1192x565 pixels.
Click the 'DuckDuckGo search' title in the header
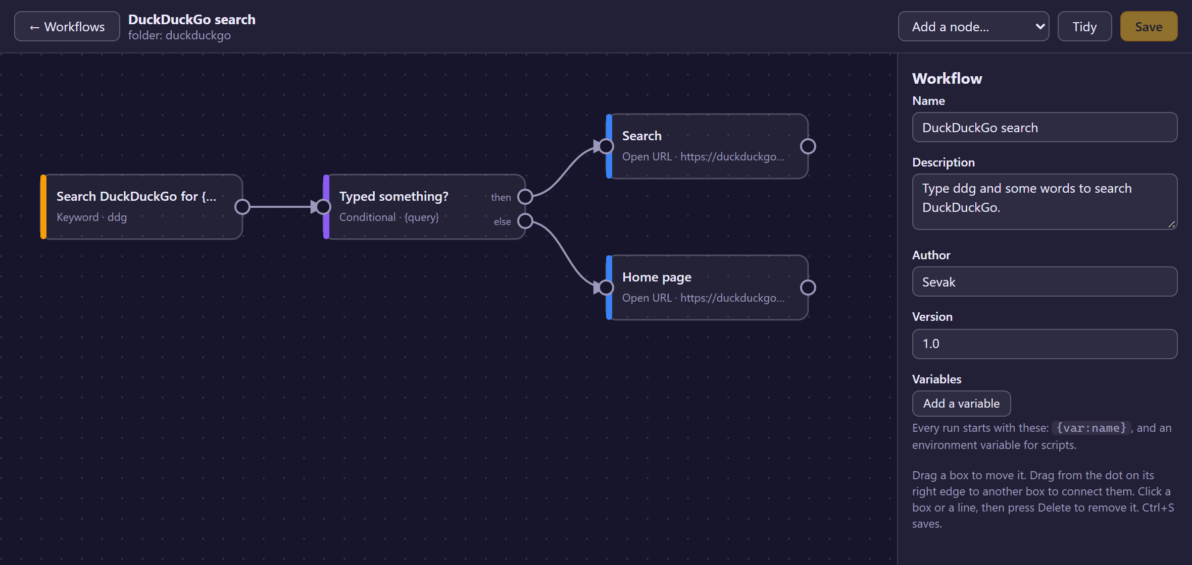pyautogui.click(x=192, y=19)
